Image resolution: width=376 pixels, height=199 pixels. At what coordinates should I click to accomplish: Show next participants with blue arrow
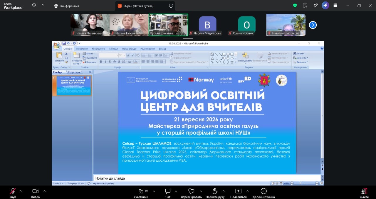pyautogui.click(x=313, y=25)
